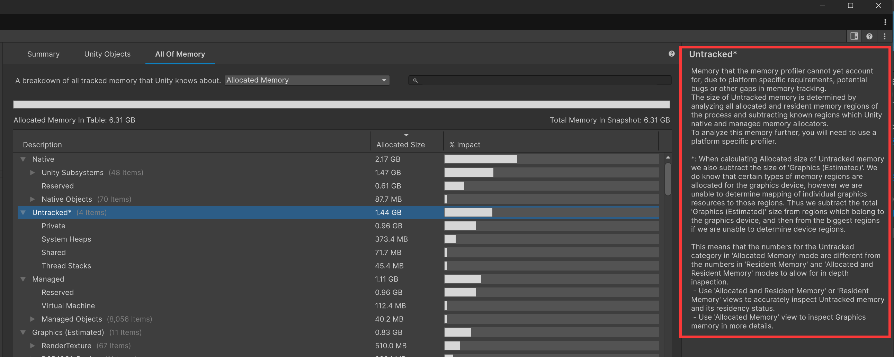The image size is (894, 357).
Task: Select the System Heaps row
Action: pos(66,239)
